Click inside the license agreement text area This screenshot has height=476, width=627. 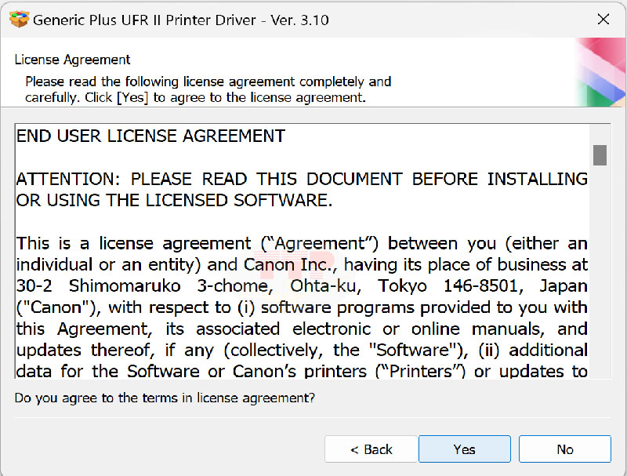pyautogui.click(x=298, y=251)
